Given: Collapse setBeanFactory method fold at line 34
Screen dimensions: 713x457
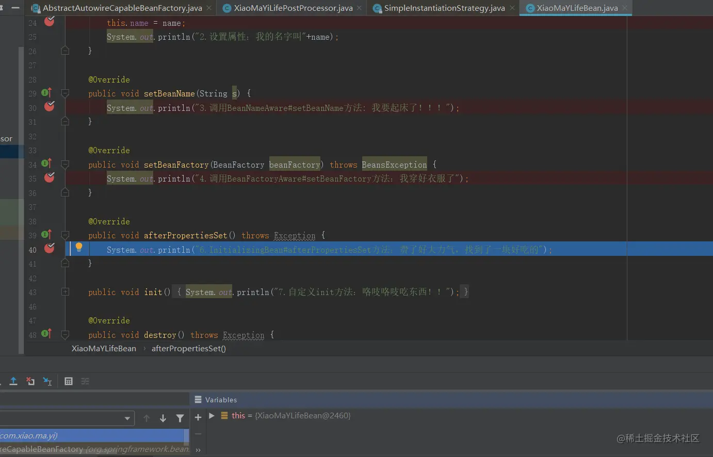Looking at the screenshot, I should point(65,165).
